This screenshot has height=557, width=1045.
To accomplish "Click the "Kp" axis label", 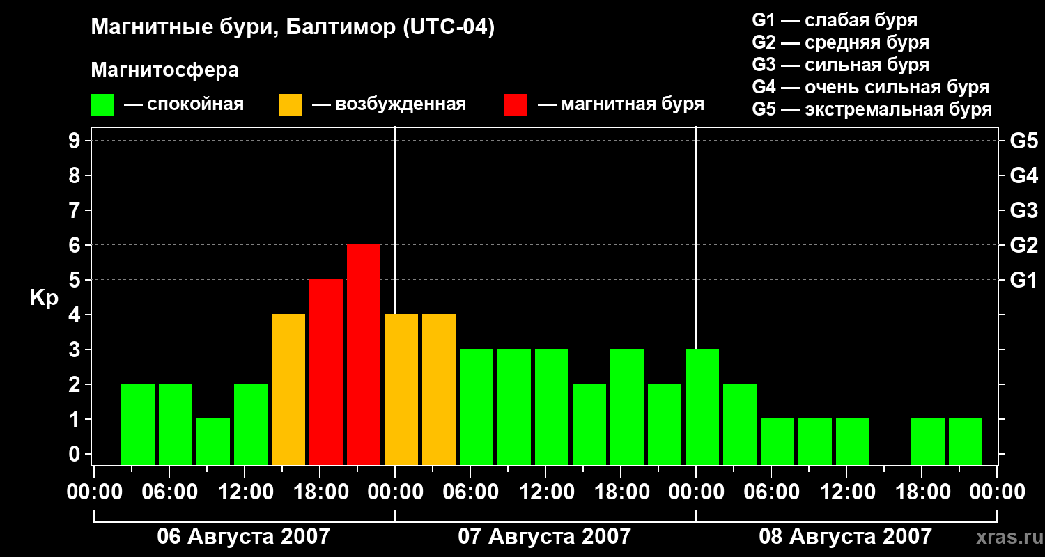I will (x=44, y=298).
